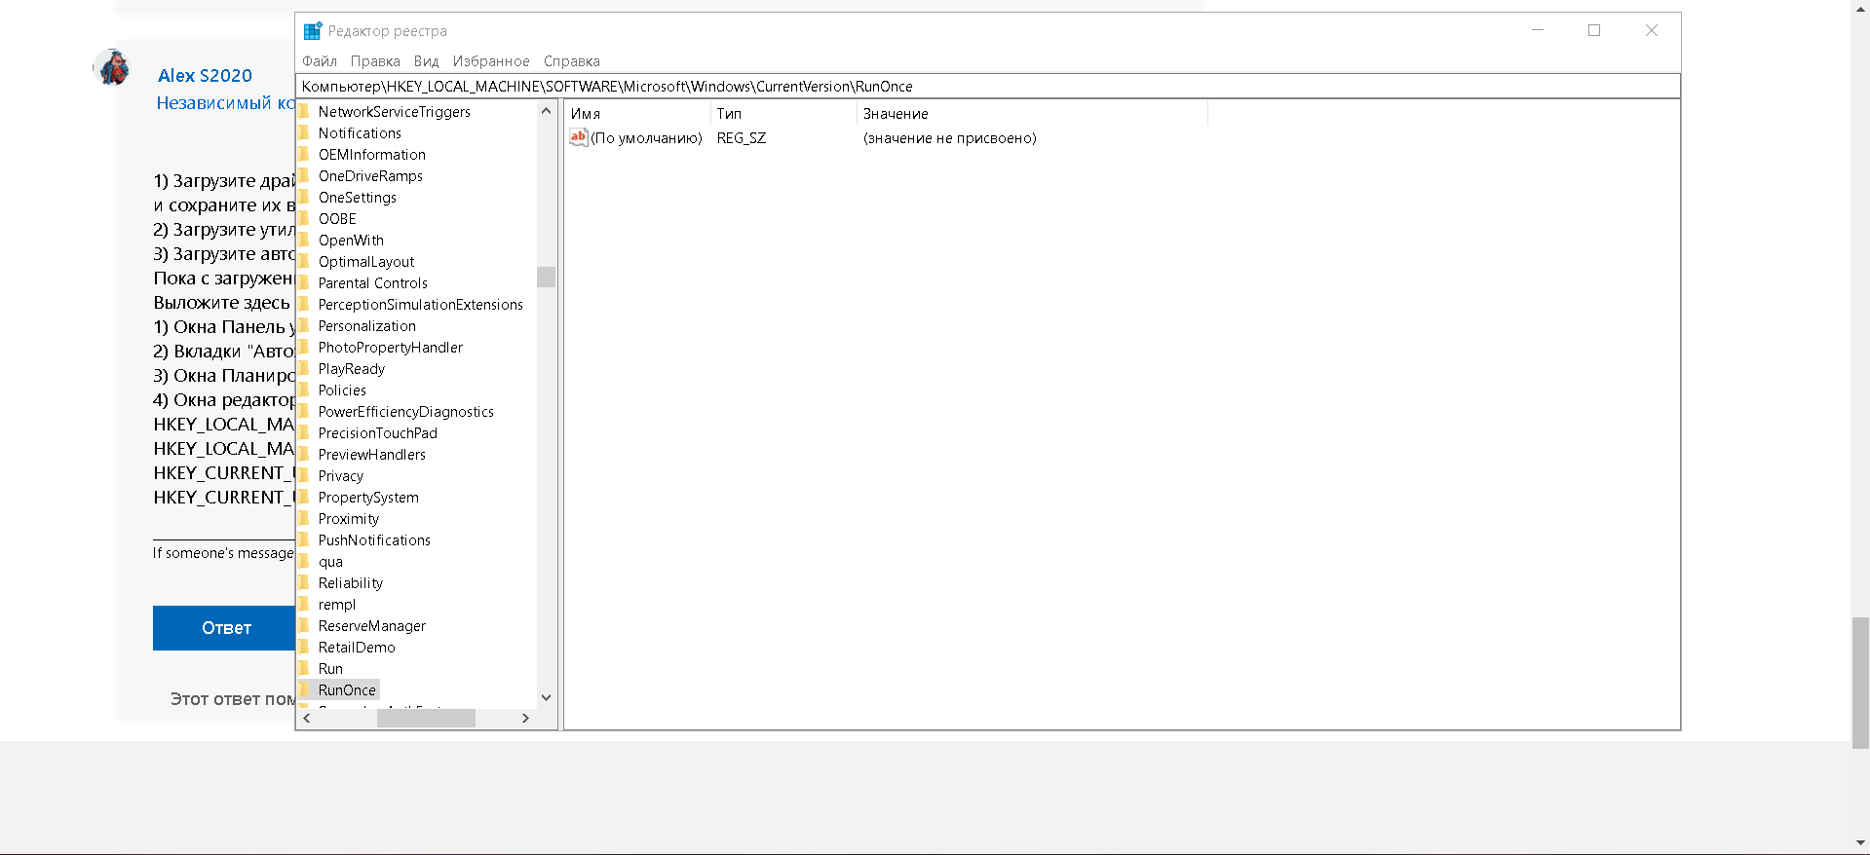This screenshot has height=855, width=1870.
Task: Select the OpenWith key
Action: pyautogui.click(x=351, y=241)
